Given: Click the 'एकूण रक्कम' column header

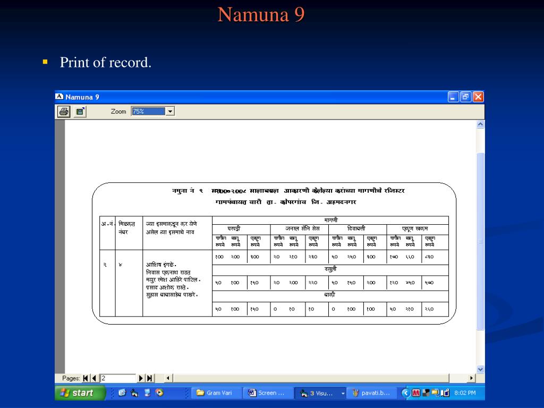Looking at the screenshot, I should point(415,228).
